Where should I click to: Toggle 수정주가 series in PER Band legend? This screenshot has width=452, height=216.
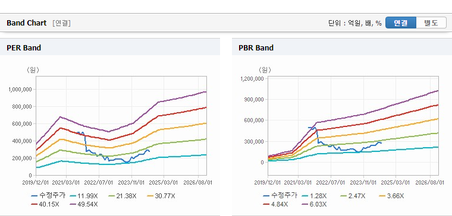click(48, 196)
